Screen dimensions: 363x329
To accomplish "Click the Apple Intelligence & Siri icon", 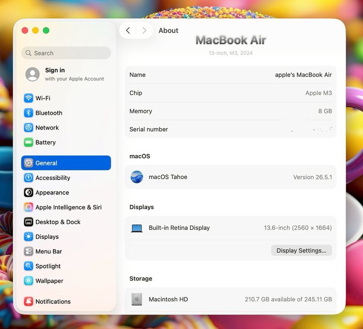I will tap(29, 207).
